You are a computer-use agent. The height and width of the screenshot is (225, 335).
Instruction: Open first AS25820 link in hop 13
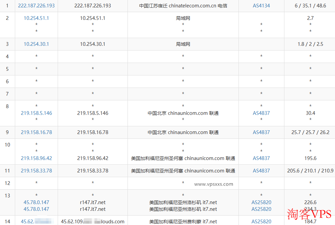261,202
